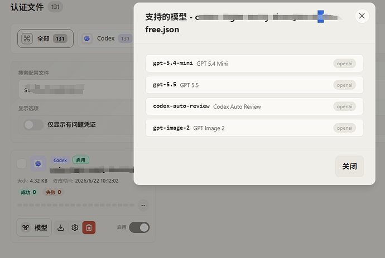Click the Codex logo on credential card
385x258 pixels.
38,164
